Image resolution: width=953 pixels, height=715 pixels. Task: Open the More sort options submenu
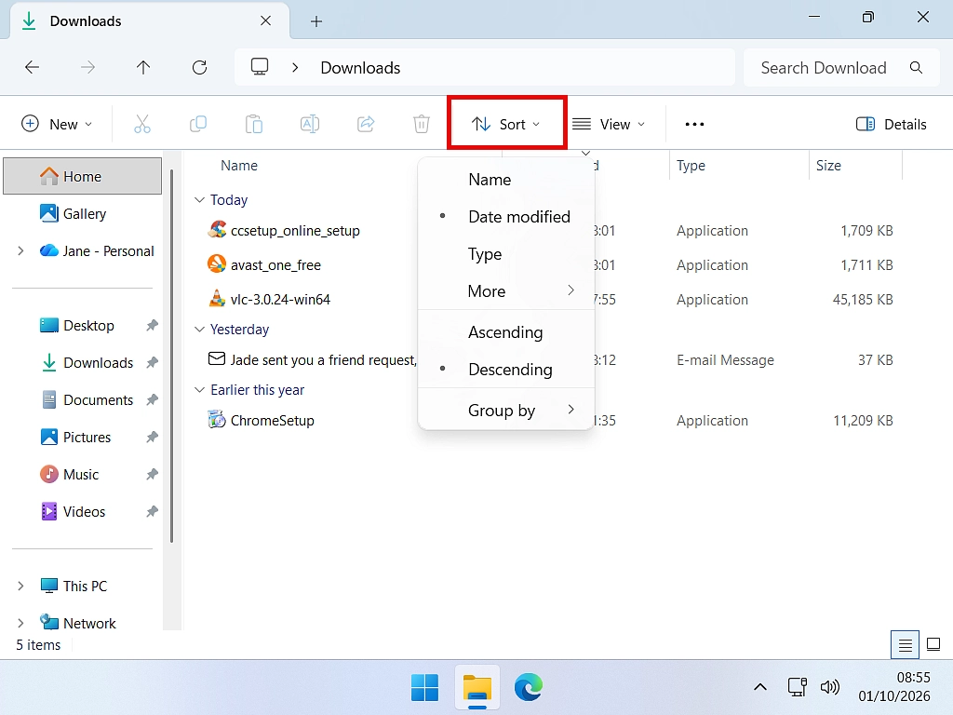point(505,290)
